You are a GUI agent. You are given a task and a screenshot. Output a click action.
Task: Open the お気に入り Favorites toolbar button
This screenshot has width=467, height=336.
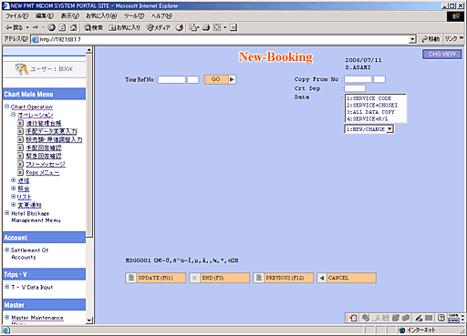pos(125,27)
